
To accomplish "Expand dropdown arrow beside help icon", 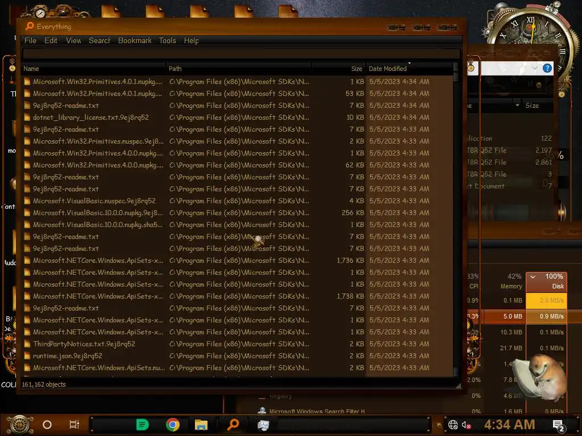I will point(534,68).
